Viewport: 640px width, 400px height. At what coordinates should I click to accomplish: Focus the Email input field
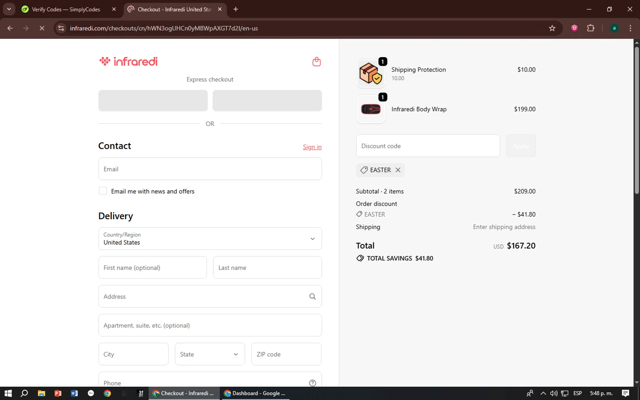(210, 169)
